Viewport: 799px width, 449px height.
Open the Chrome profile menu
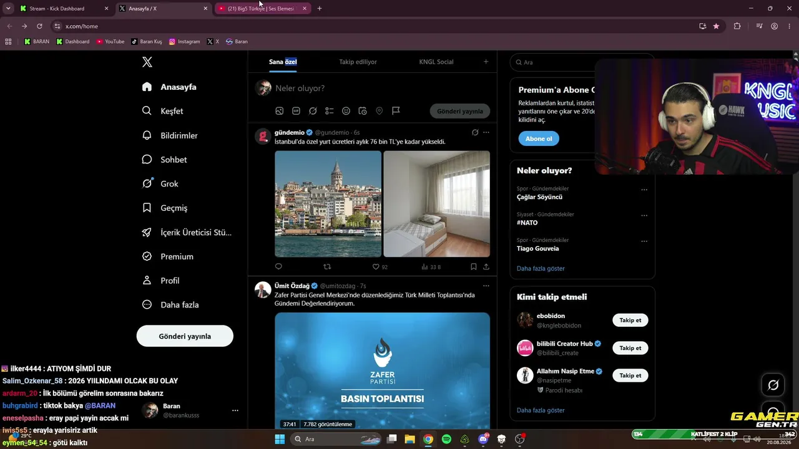tap(774, 26)
